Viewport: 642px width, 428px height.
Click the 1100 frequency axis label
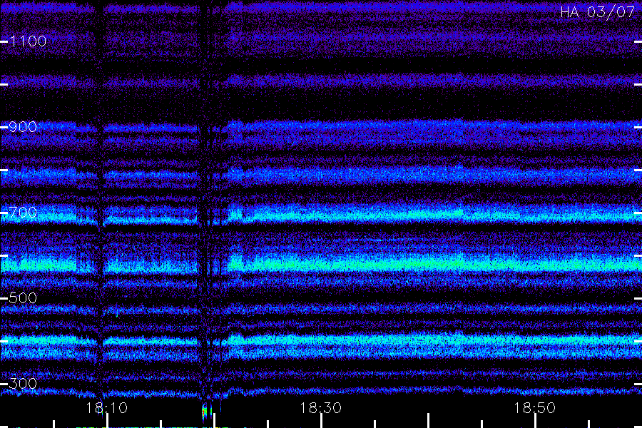click(28, 41)
